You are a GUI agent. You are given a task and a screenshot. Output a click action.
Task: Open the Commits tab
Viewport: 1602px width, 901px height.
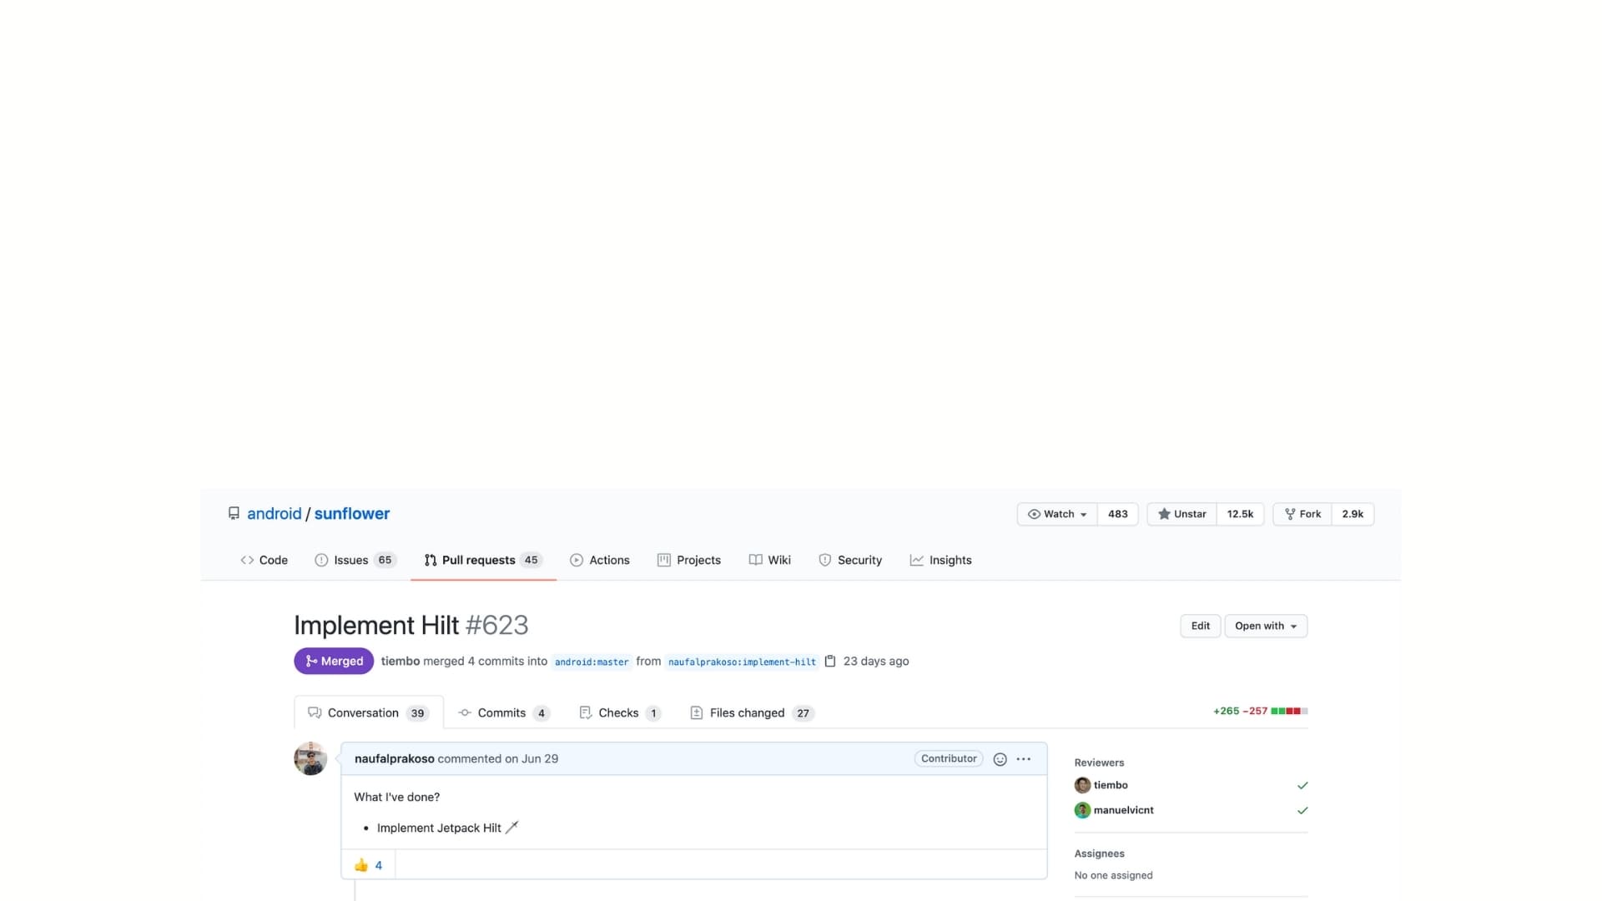pyautogui.click(x=499, y=712)
